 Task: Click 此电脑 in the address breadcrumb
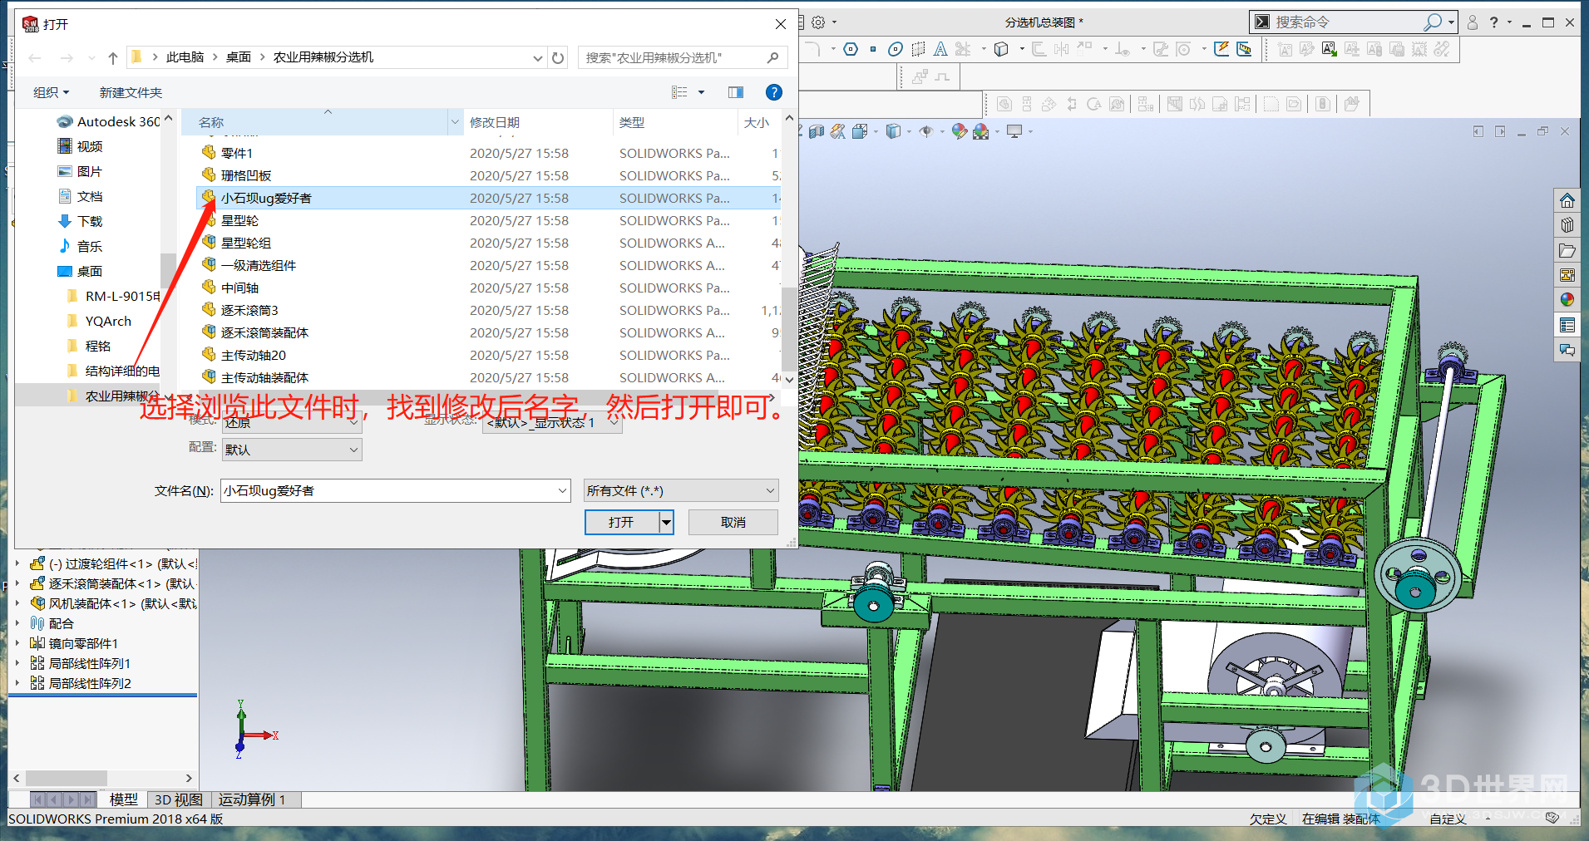(185, 57)
